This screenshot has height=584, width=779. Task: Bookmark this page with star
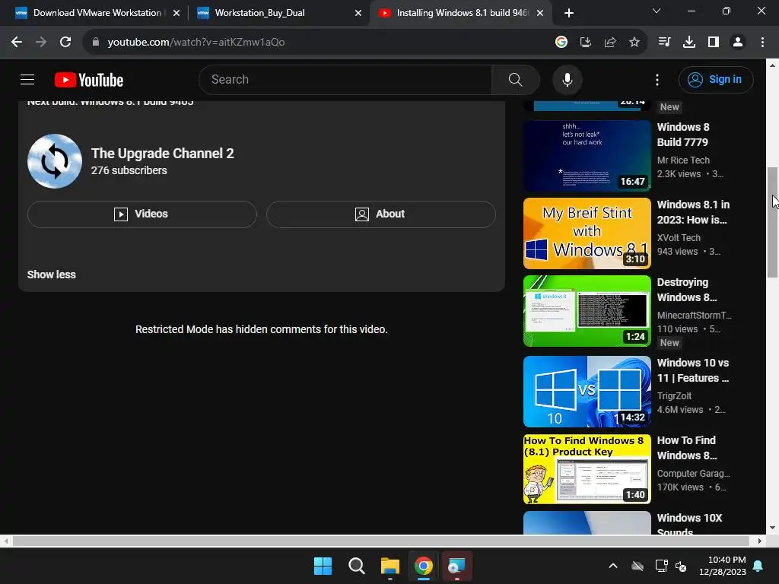(634, 43)
